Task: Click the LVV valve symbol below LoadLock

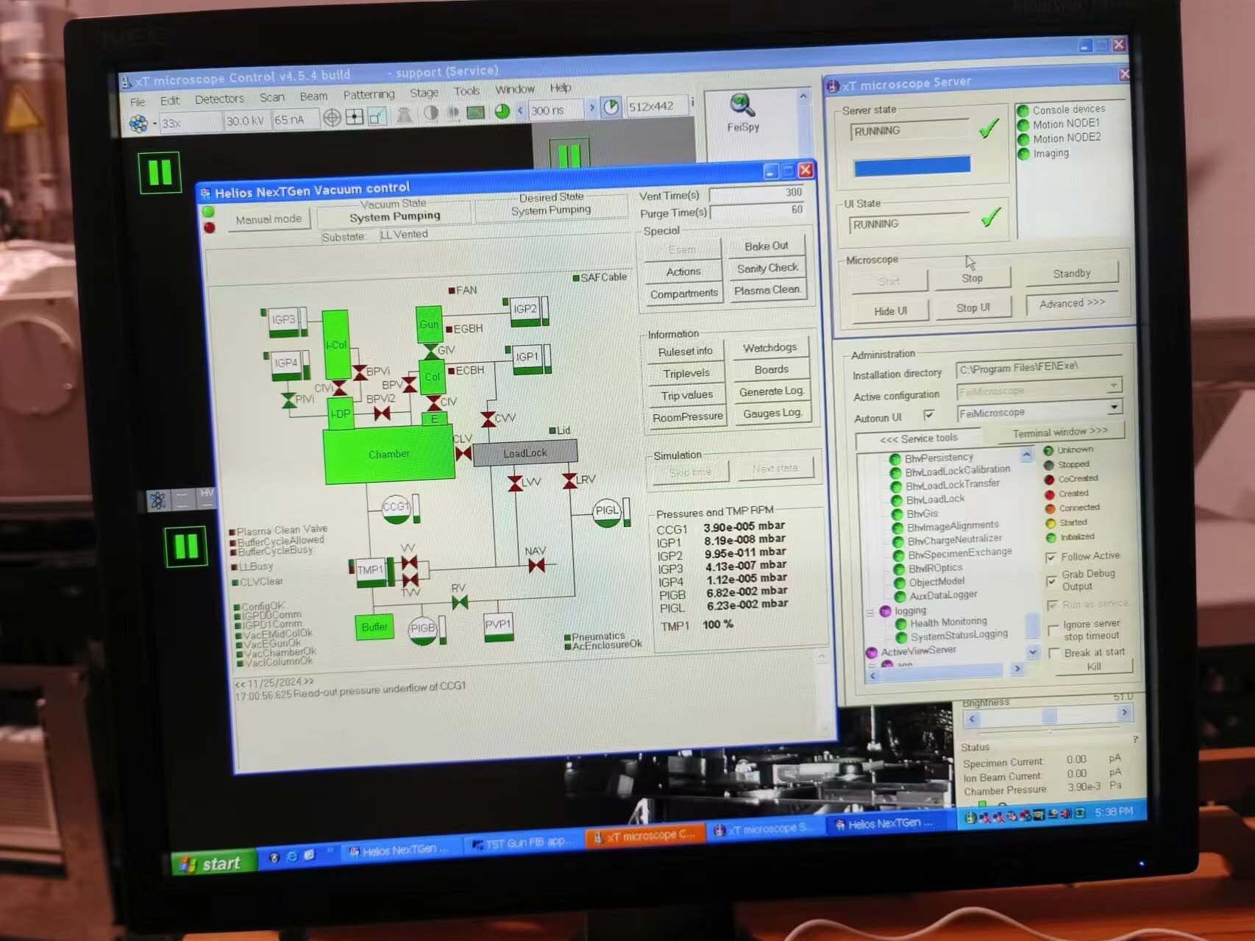Action: pyautogui.click(x=515, y=483)
